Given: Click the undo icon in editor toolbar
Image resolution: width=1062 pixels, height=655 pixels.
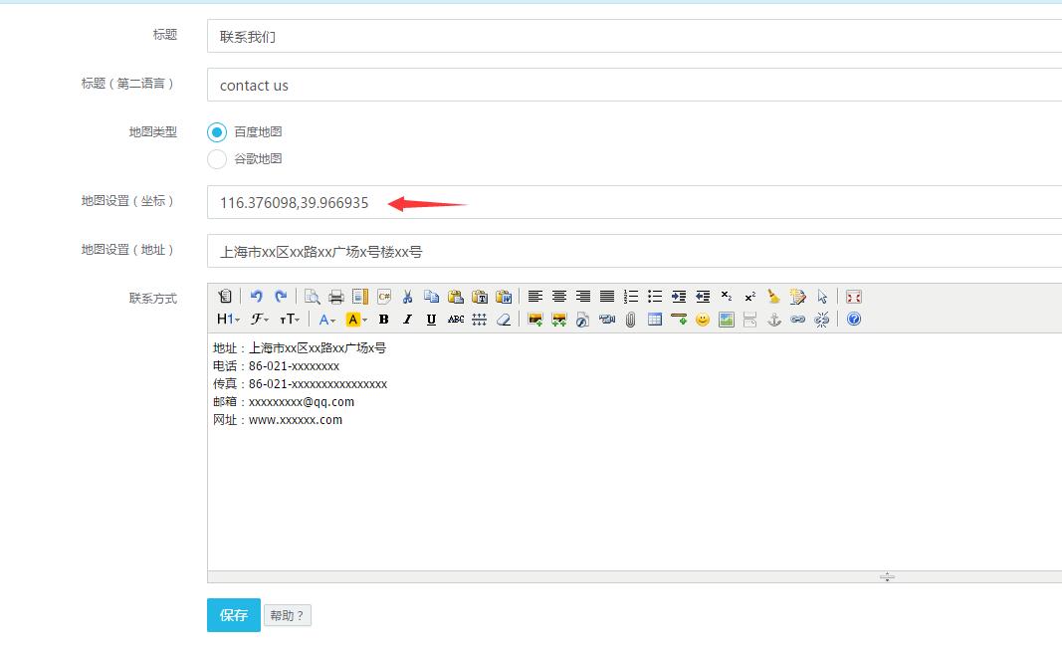Looking at the screenshot, I should tap(257, 297).
